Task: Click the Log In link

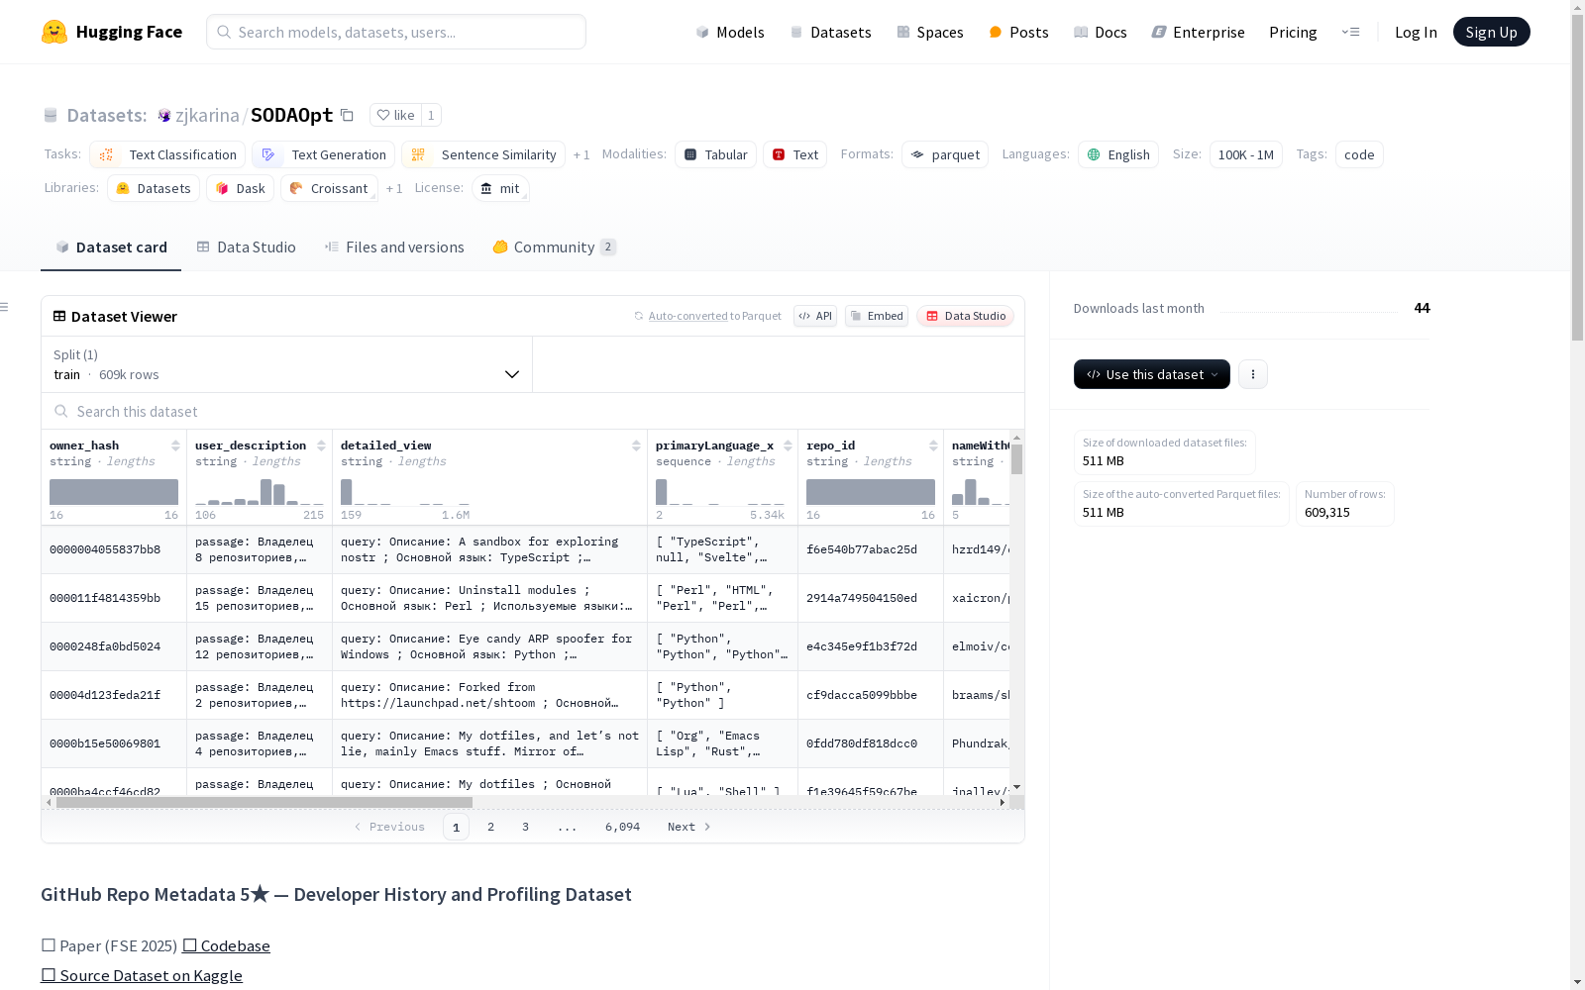Action: [1416, 32]
